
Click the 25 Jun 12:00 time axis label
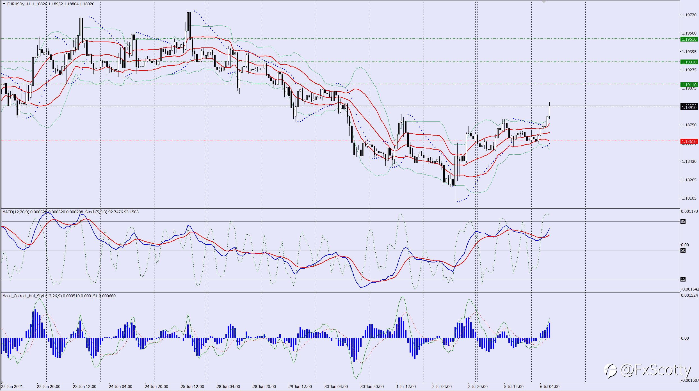pyautogui.click(x=192, y=387)
